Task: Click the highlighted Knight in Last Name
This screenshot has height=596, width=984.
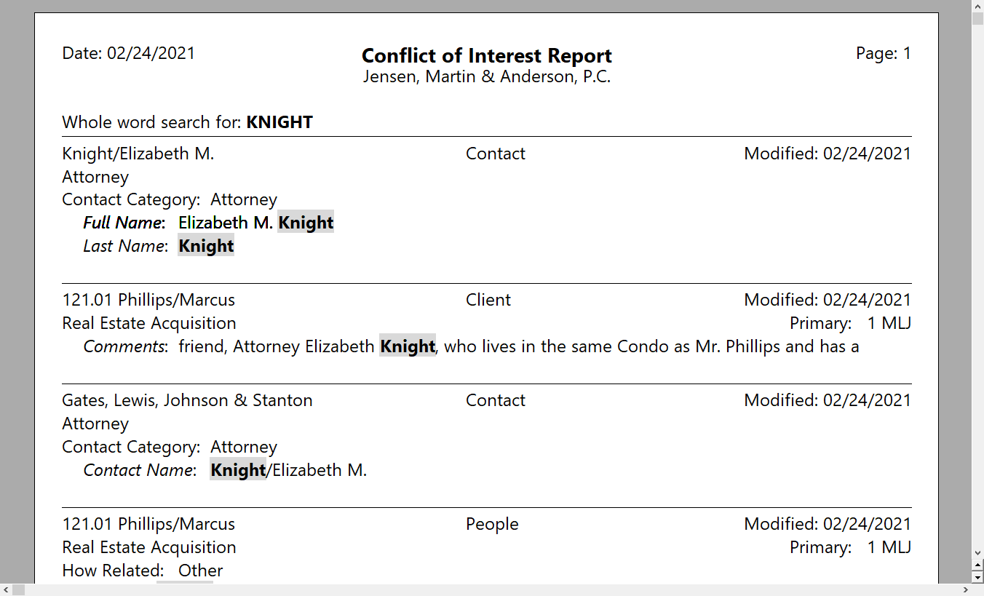Action: (206, 246)
